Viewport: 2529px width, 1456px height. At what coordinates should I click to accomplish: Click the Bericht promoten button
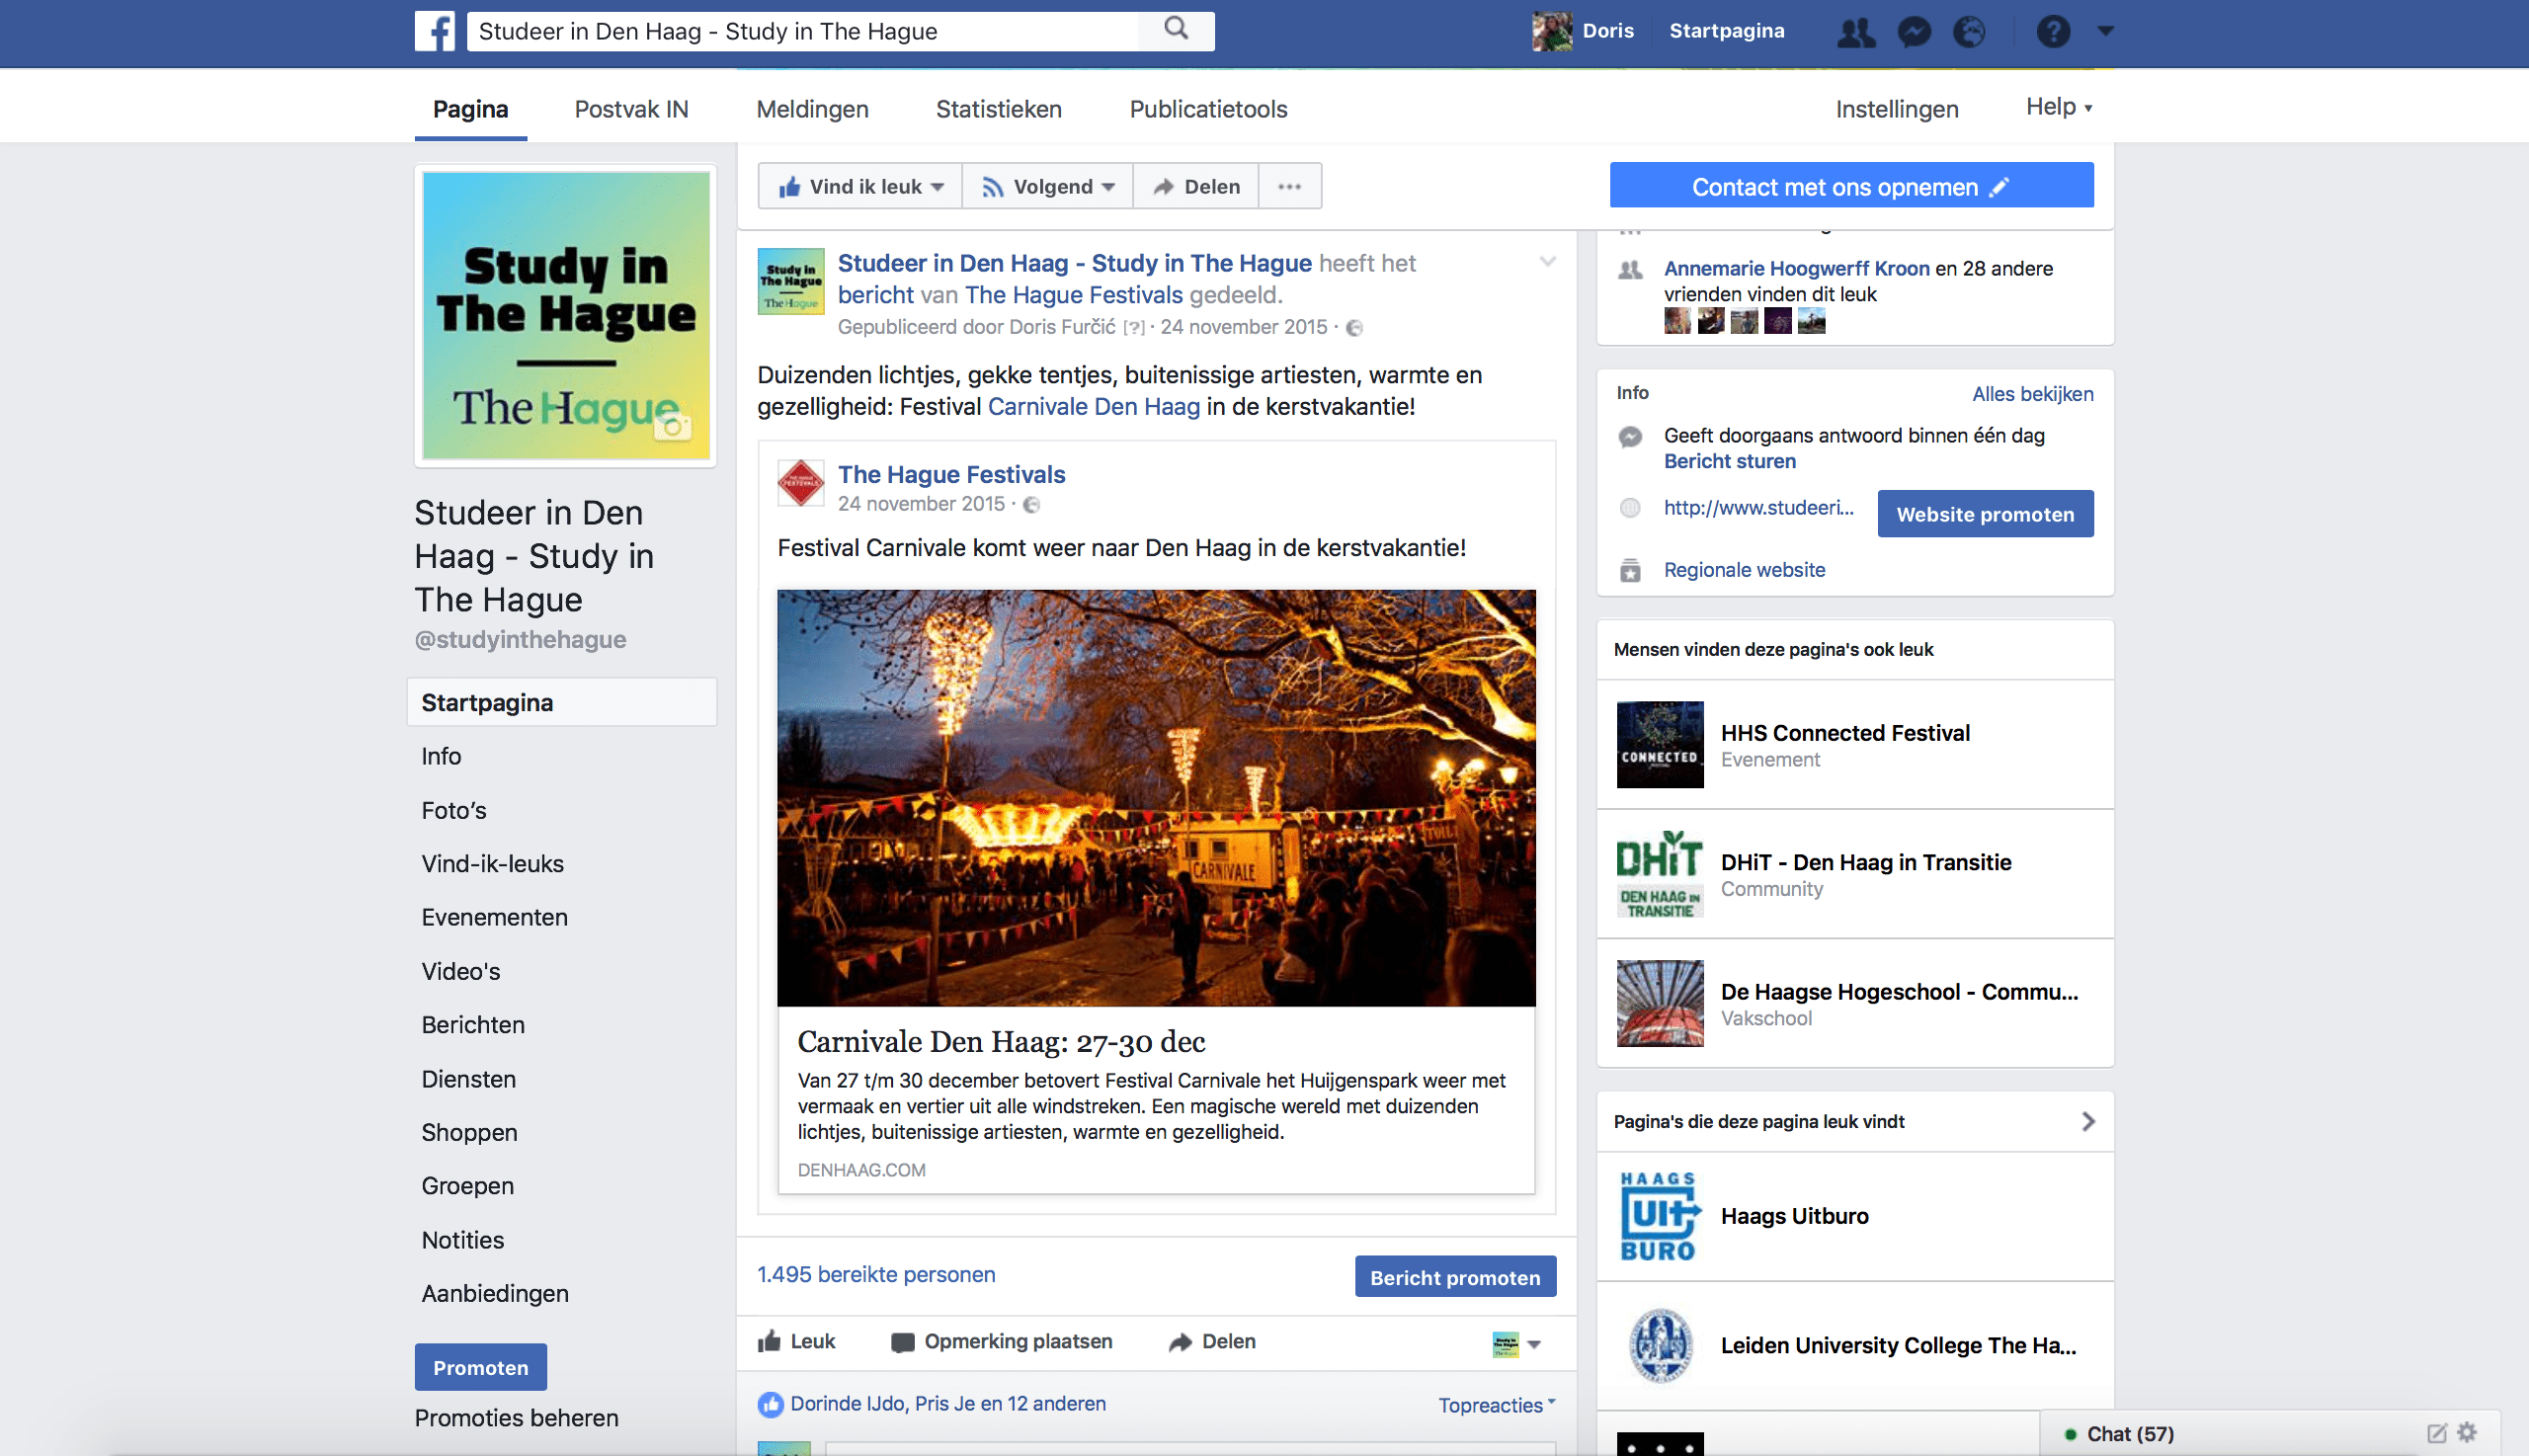[1455, 1277]
